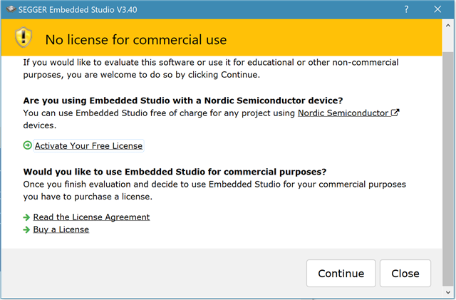
Task: Read the License Agreement
Action: [91, 217]
